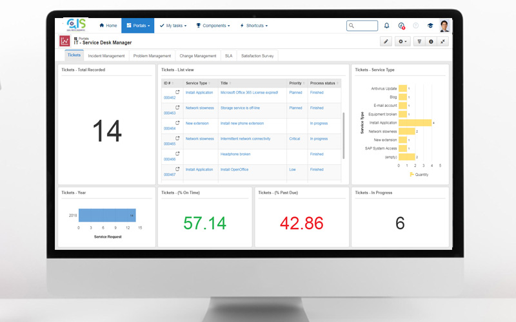
Task: Open the notifications bell icon
Action: click(x=386, y=26)
